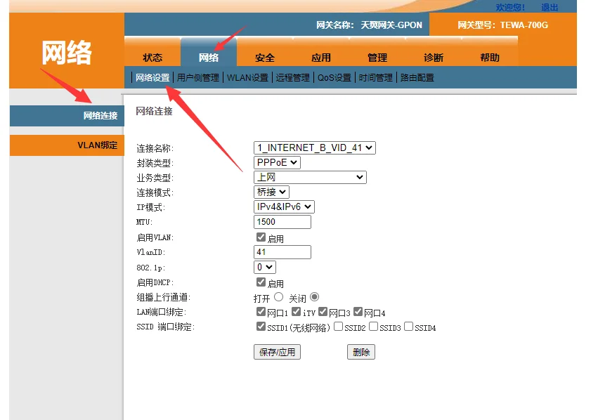
Task: Go to 远程管理 submenu
Action: (293, 78)
